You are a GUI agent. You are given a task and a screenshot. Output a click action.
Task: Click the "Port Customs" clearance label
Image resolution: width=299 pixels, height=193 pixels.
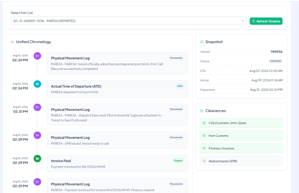pos(218,136)
